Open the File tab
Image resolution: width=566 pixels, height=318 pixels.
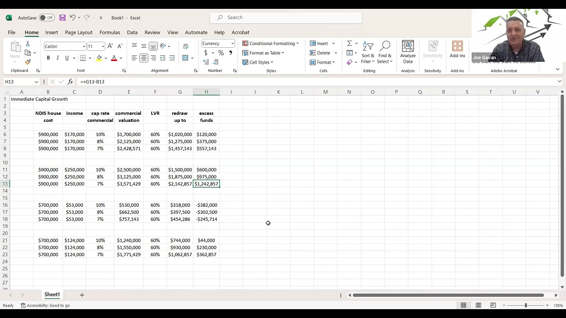pyautogui.click(x=11, y=32)
